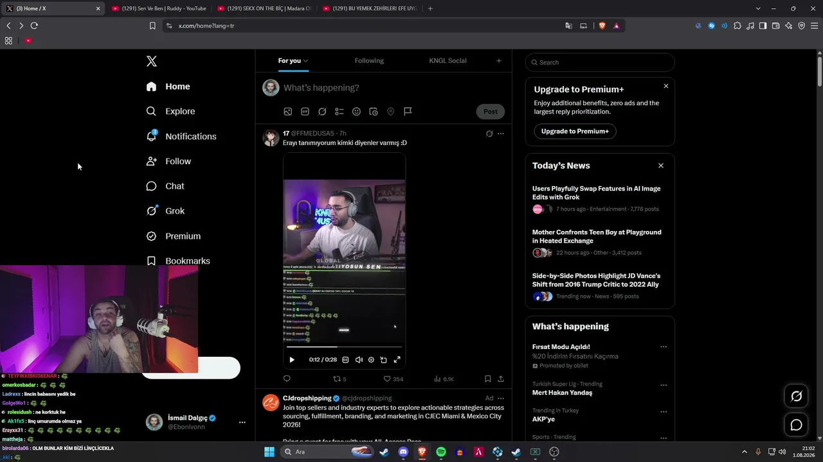Viewport: 823px width, 462px height.
Task: Reply to the FFMEDUSA5 post
Action: tap(287, 379)
